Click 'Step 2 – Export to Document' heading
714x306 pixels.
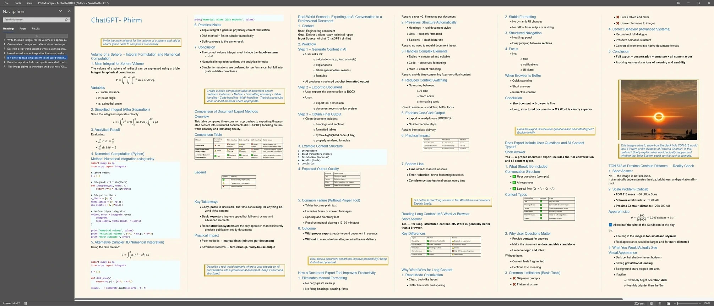point(320,87)
